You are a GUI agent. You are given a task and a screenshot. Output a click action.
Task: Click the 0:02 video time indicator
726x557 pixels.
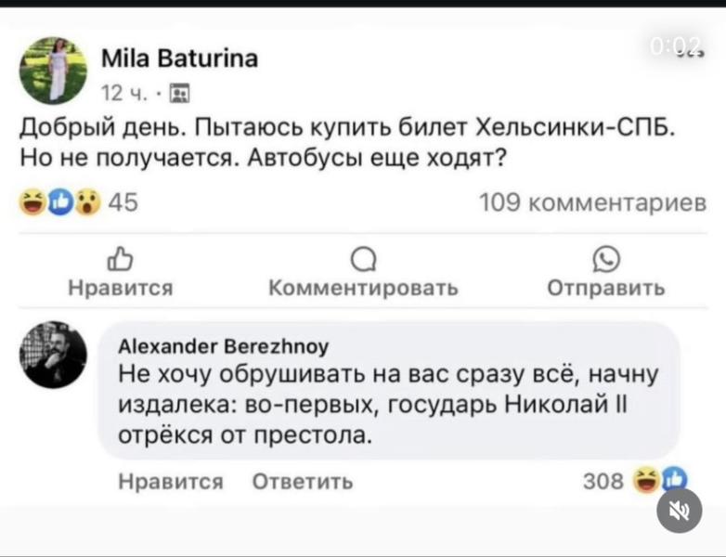pyautogui.click(x=679, y=48)
